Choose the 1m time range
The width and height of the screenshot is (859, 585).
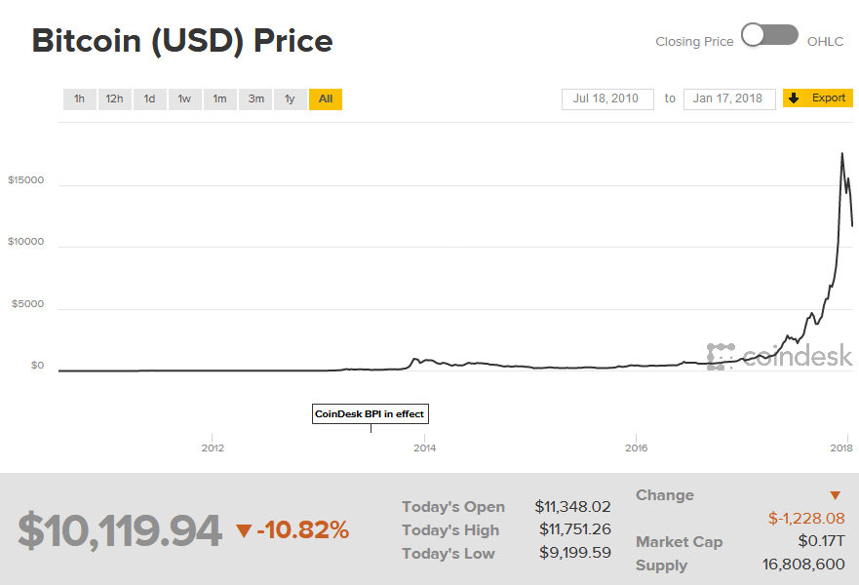pyautogui.click(x=219, y=98)
